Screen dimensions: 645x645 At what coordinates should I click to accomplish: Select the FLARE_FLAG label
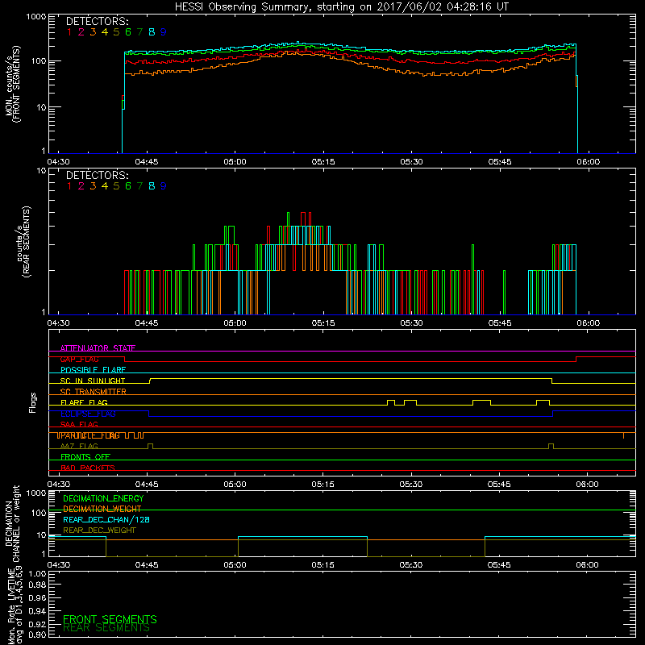point(84,402)
